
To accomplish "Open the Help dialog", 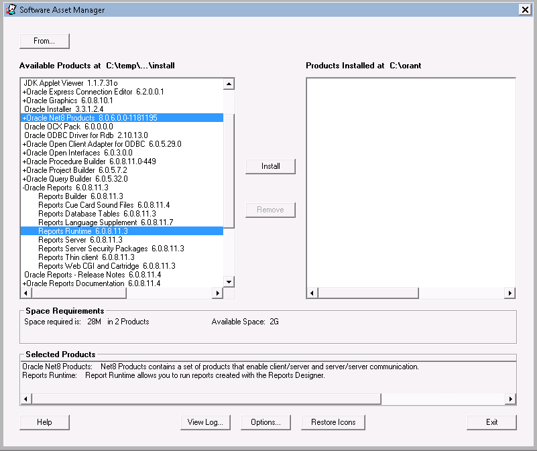I will pyautogui.click(x=44, y=422).
